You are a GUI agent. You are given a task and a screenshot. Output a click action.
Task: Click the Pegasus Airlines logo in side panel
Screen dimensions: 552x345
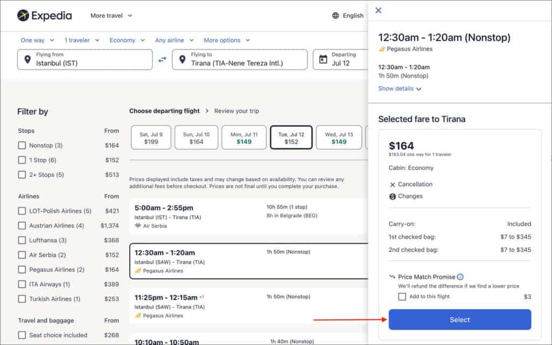pos(382,49)
